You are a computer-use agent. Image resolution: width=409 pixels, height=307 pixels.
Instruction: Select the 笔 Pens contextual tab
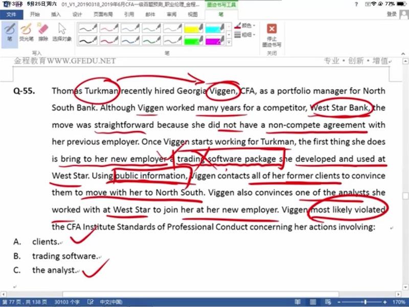tap(221, 14)
